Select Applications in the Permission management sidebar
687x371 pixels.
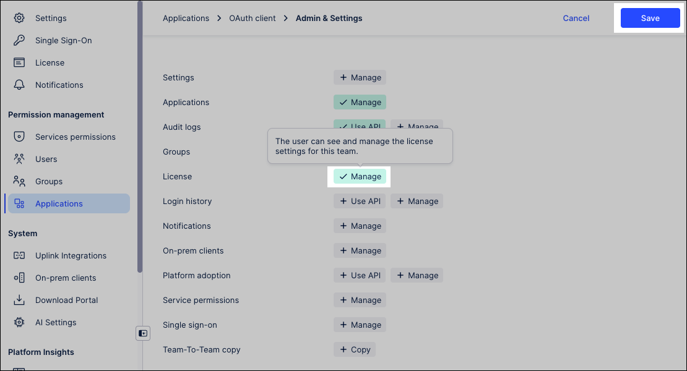click(x=59, y=203)
